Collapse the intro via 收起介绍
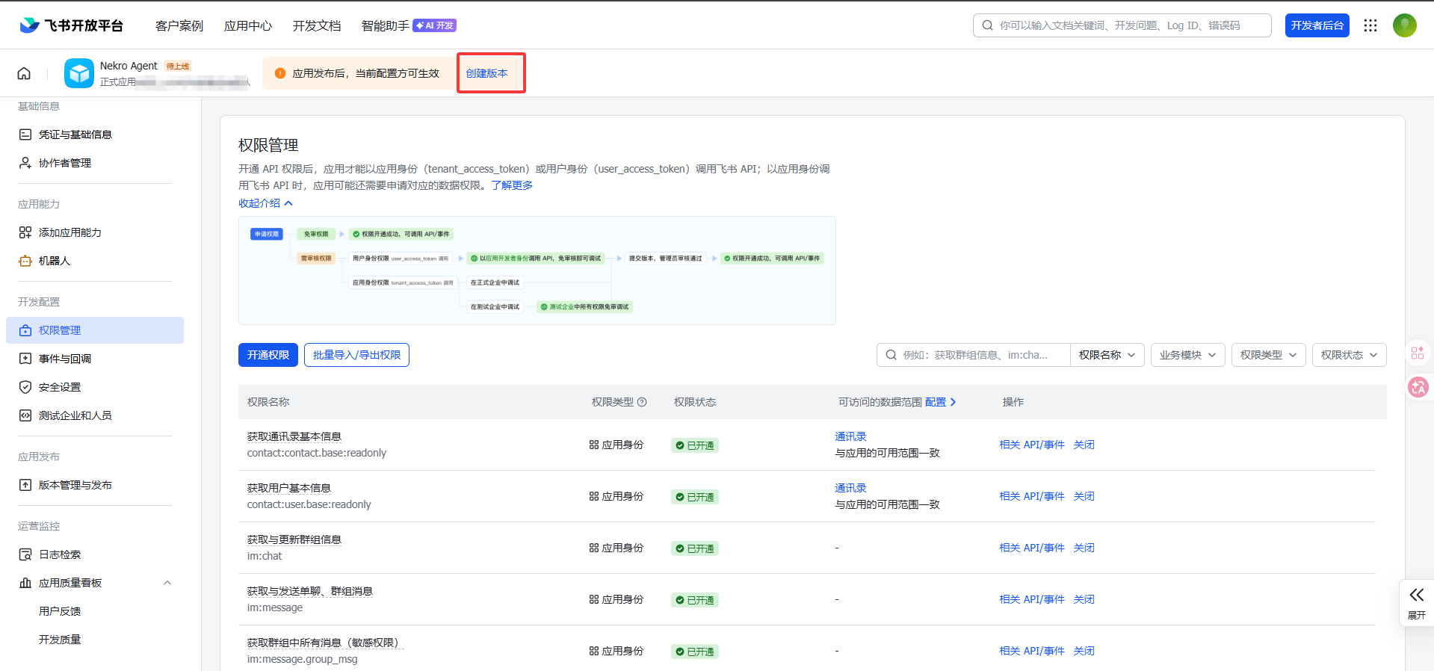This screenshot has height=671, width=1434. 265,203
